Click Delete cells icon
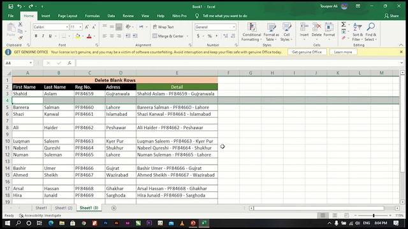 [x=316, y=27]
